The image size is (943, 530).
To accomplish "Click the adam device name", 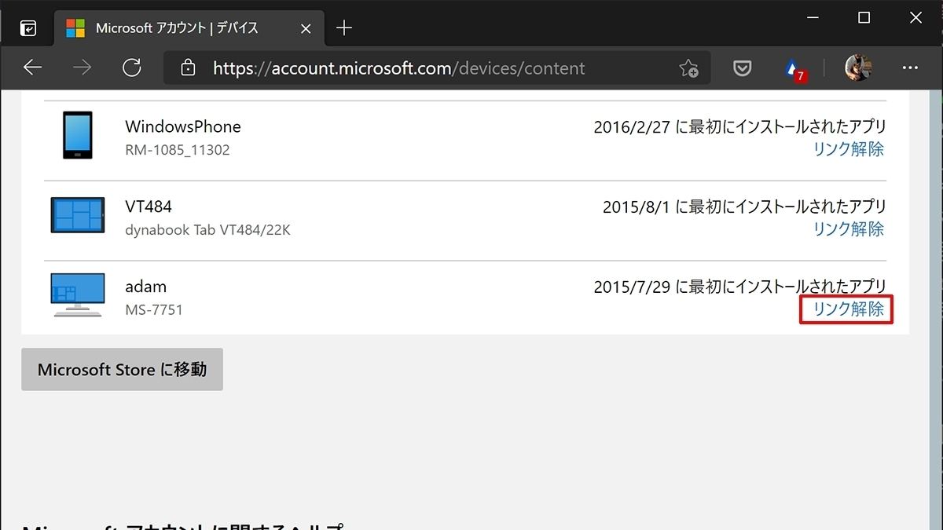I will (x=146, y=287).
